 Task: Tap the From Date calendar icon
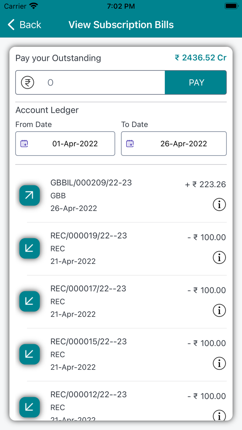[x=24, y=143]
